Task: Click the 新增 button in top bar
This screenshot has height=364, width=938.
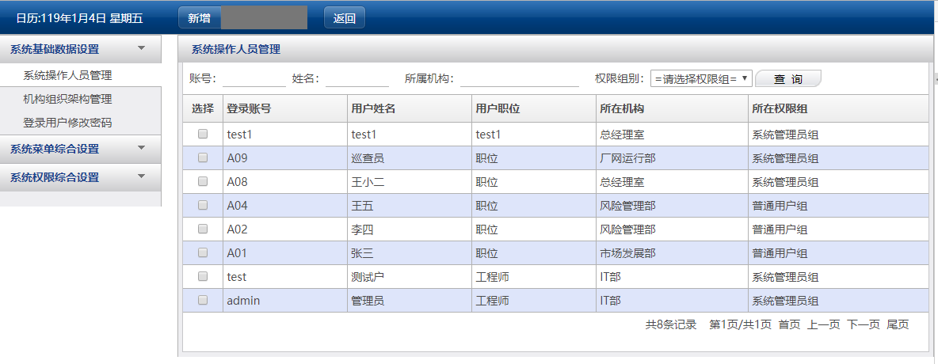Action: (199, 18)
